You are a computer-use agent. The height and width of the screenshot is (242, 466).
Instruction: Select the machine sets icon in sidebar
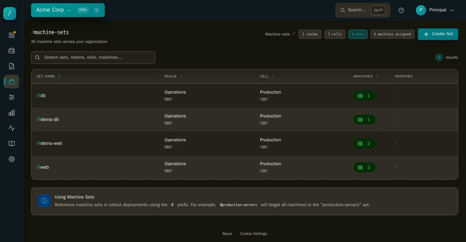pyautogui.click(x=12, y=82)
